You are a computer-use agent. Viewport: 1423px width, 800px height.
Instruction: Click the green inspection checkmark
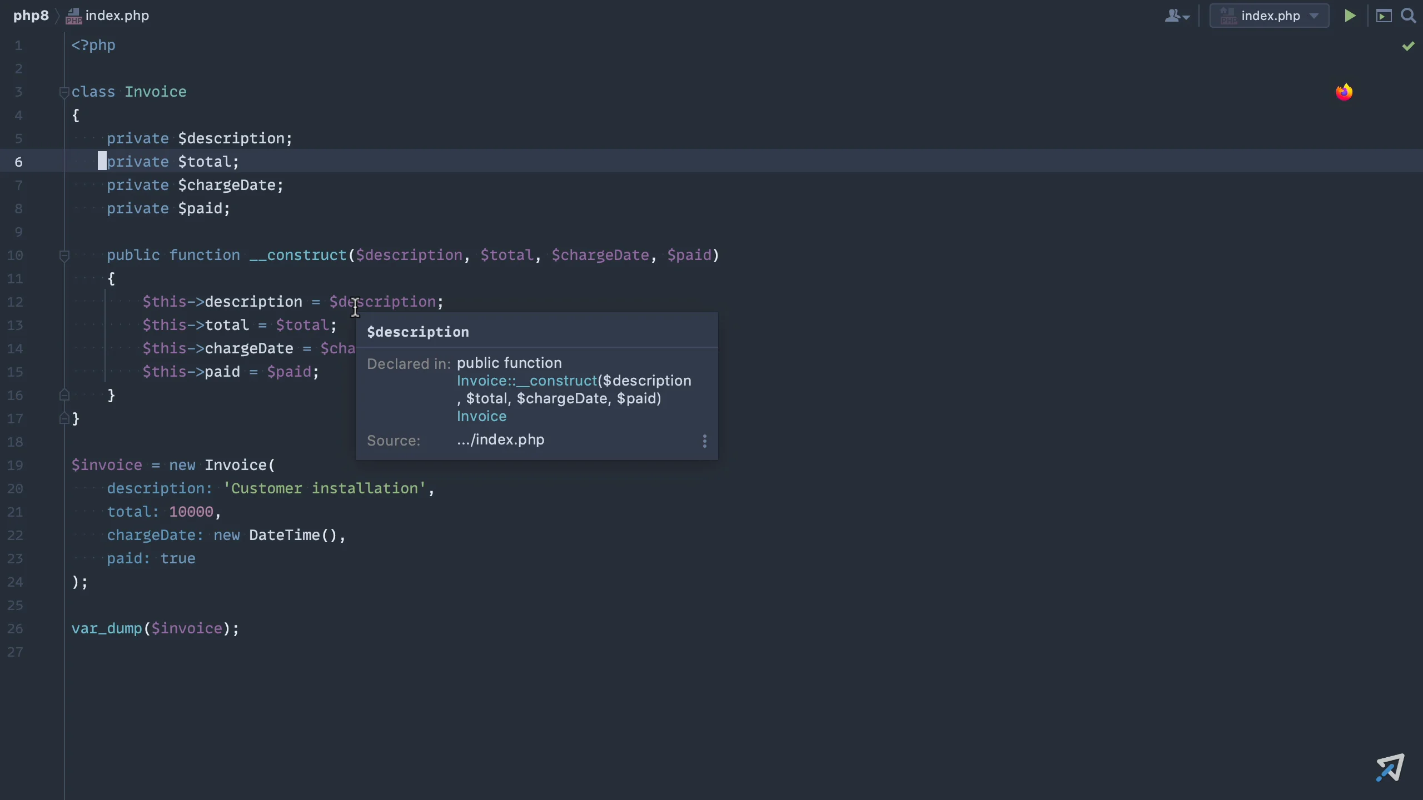1408,46
